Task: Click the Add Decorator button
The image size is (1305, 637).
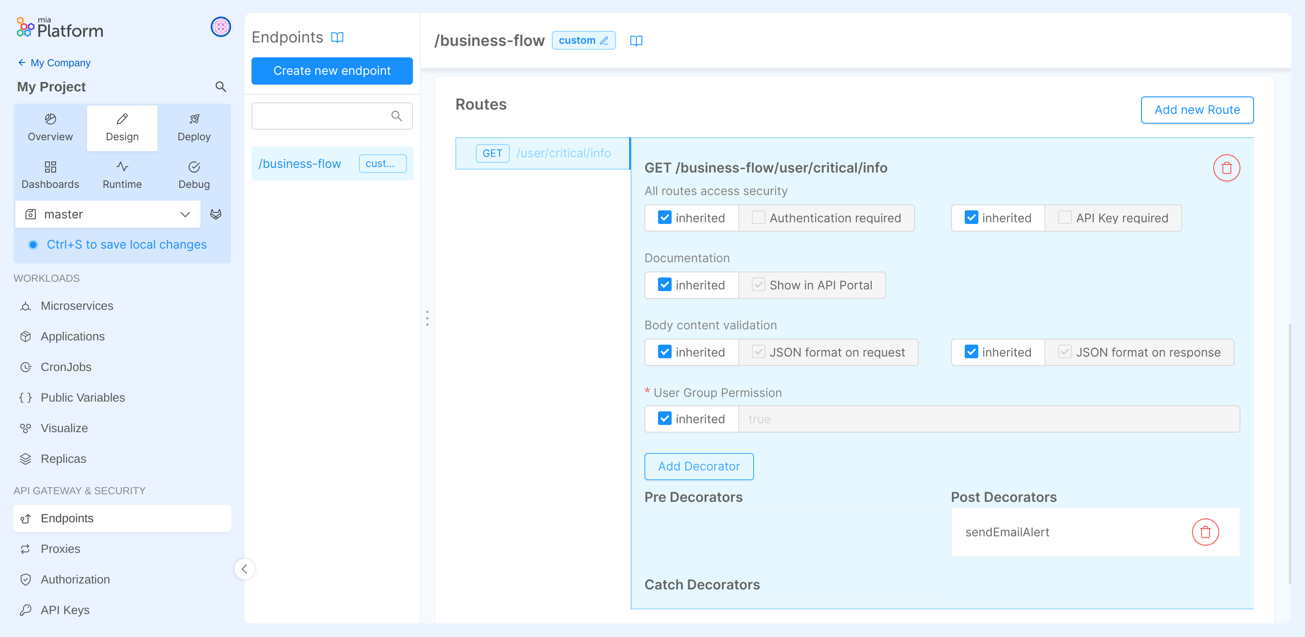Action: (699, 466)
